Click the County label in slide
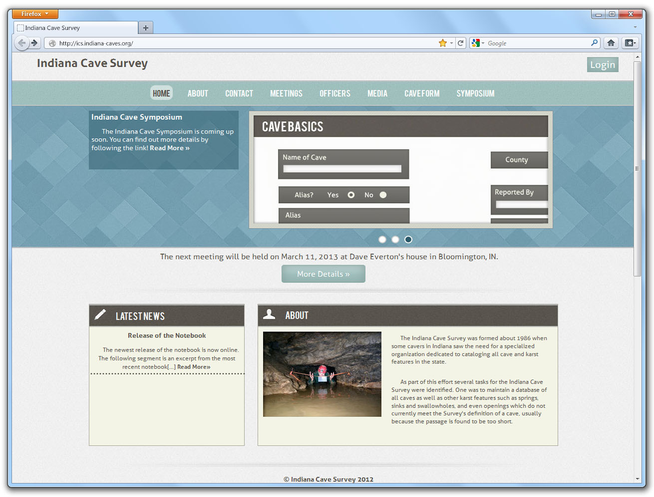The width and height of the screenshot is (654, 497). (517, 160)
